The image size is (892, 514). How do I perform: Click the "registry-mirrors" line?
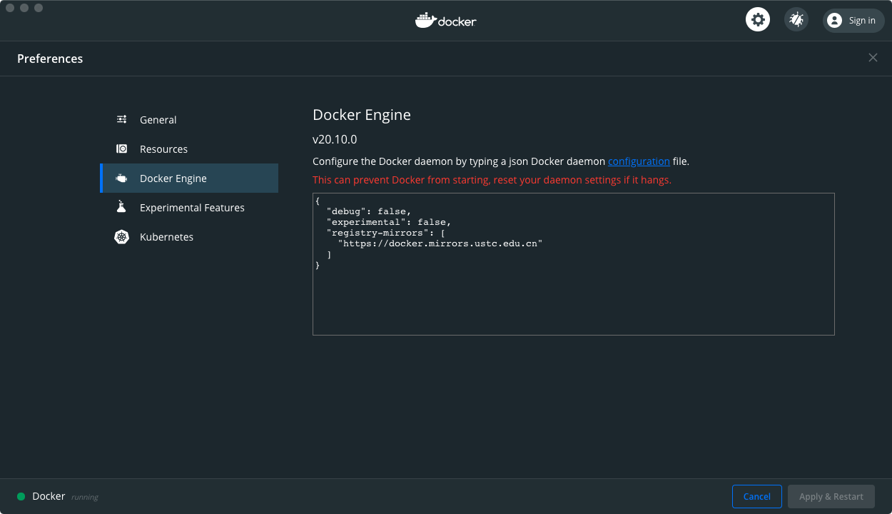point(386,233)
